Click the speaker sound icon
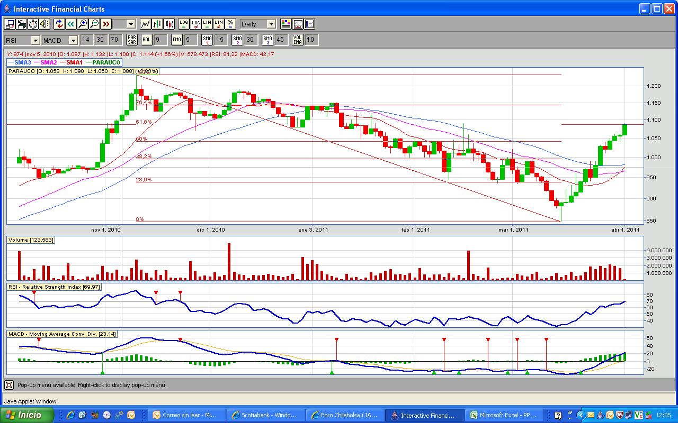Screen dimensions: 678x423 coord(44,24)
